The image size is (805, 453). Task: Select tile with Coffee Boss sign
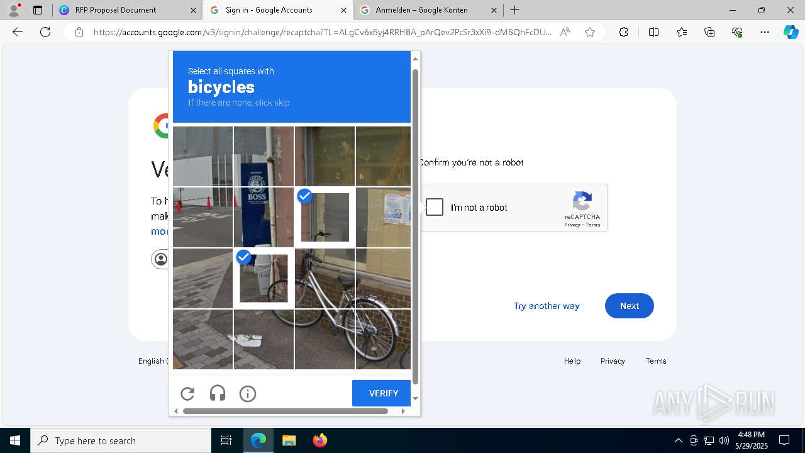pyautogui.click(x=264, y=217)
